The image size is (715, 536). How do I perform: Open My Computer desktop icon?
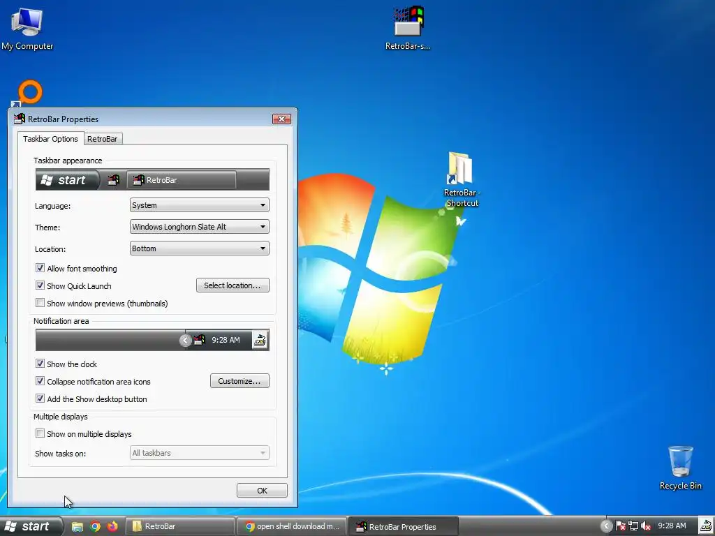[x=27, y=28]
